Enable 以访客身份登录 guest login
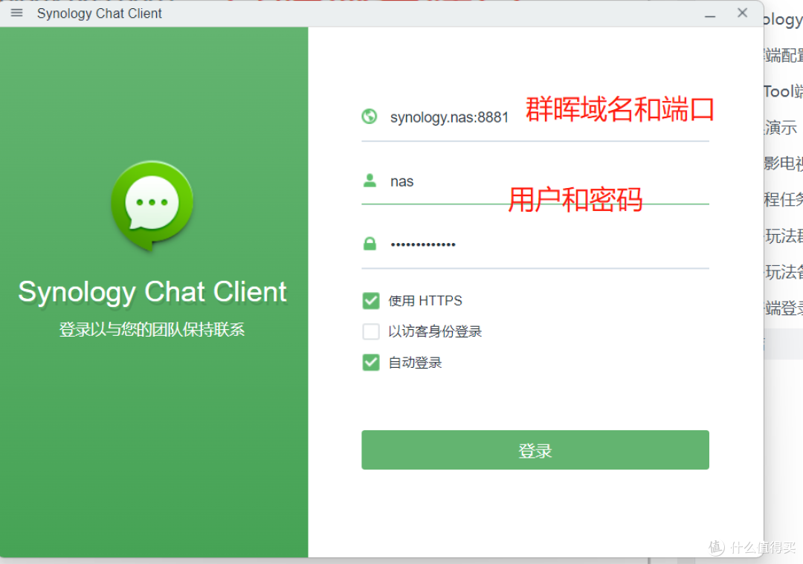Viewport: 803px width, 564px height. point(371,331)
